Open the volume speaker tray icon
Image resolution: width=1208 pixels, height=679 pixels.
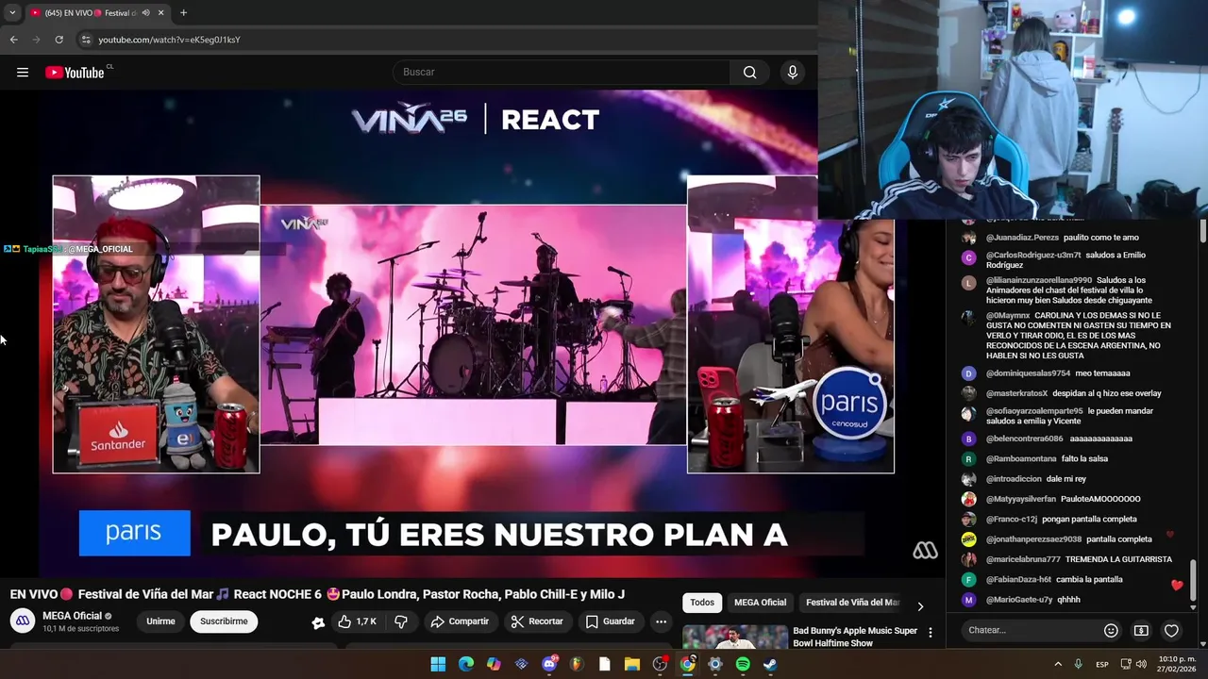(x=1143, y=665)
